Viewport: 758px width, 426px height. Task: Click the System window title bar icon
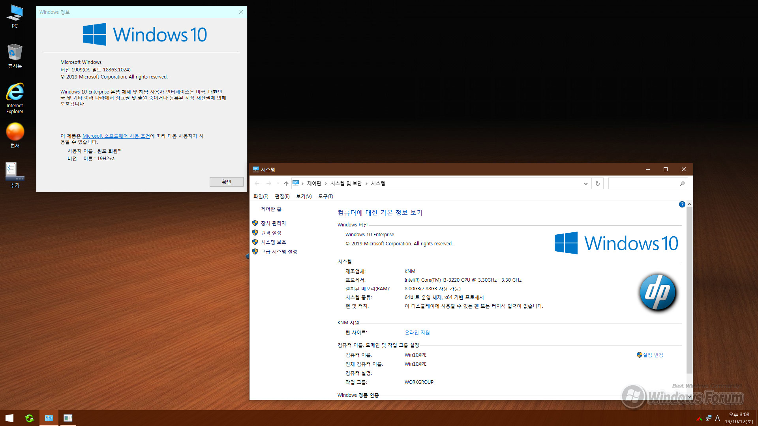coord(256,169)
